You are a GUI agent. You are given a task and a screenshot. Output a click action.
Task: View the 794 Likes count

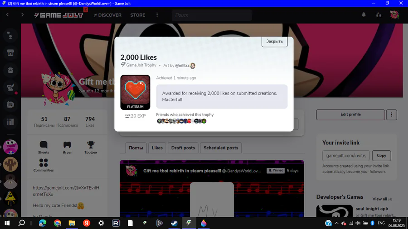tap(90, 122)
